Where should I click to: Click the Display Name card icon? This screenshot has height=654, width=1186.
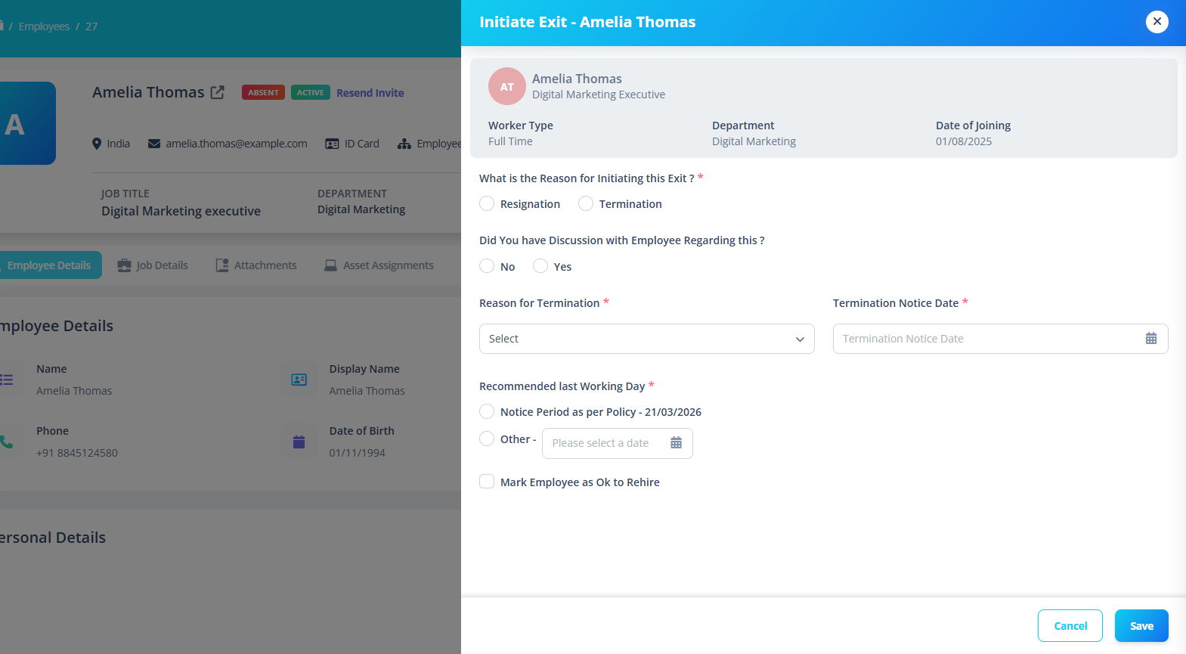click(299, 380)
